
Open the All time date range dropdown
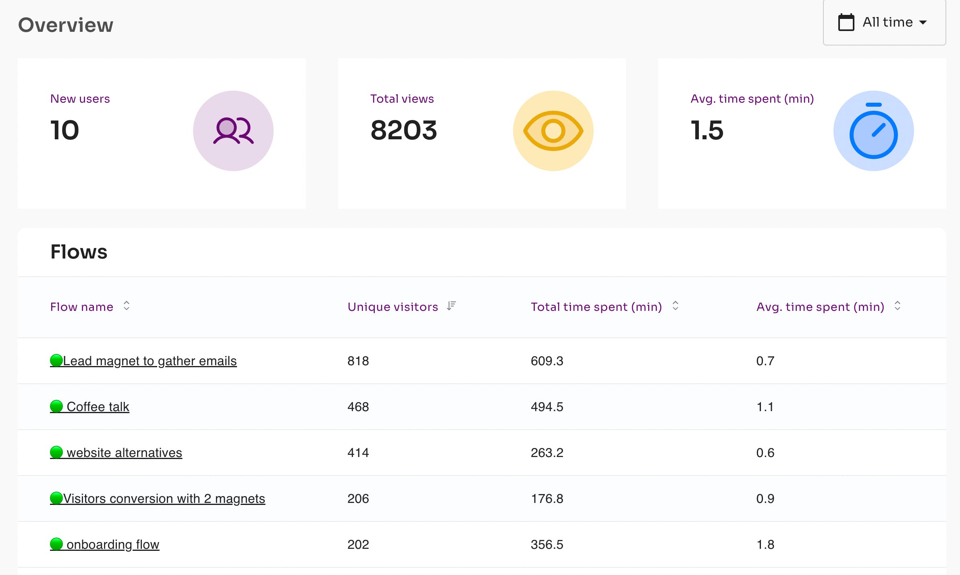884,22
